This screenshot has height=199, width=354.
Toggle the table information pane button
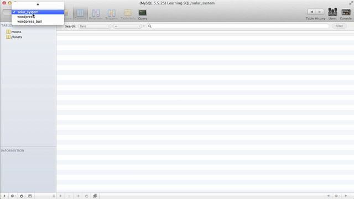point(30,196)
